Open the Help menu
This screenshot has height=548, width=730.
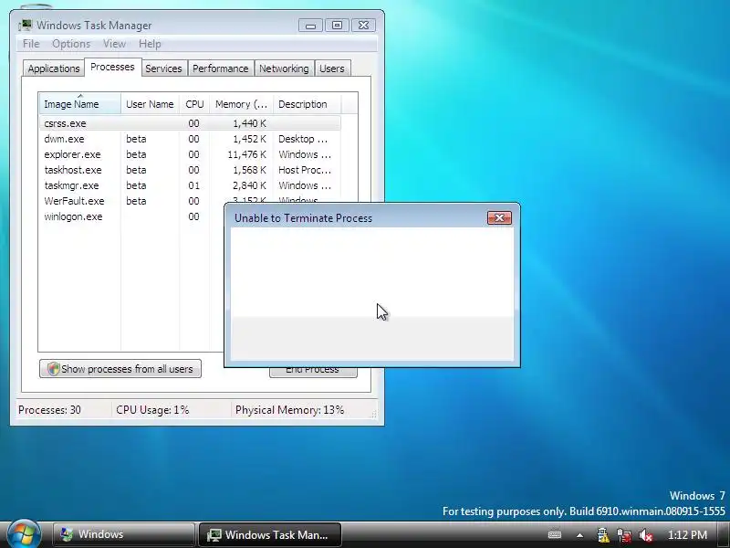pyautogui.click(x=150, y=44)
